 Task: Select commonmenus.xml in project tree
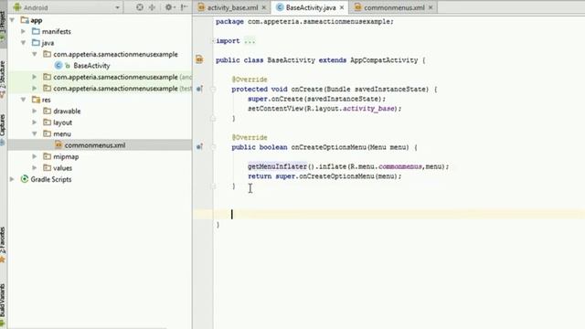pyautogui.click(x=95, y=145)
